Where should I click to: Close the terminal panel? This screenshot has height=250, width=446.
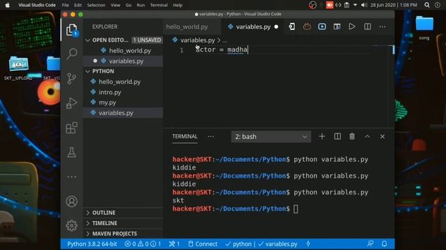pyautogui.click(x=383, y=137)
